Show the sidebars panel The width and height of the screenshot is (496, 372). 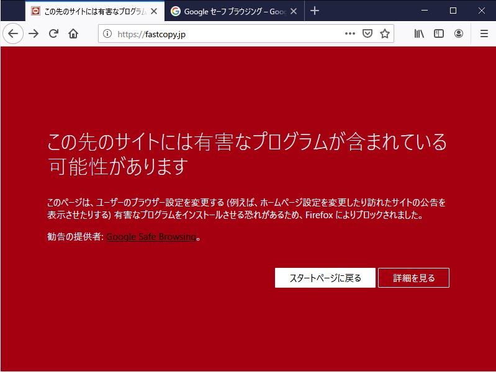click(439, 33)
